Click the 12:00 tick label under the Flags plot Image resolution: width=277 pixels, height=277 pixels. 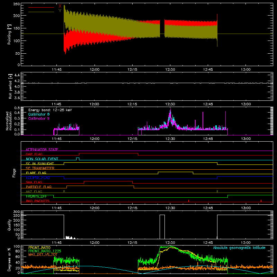[x=95, y=208]
